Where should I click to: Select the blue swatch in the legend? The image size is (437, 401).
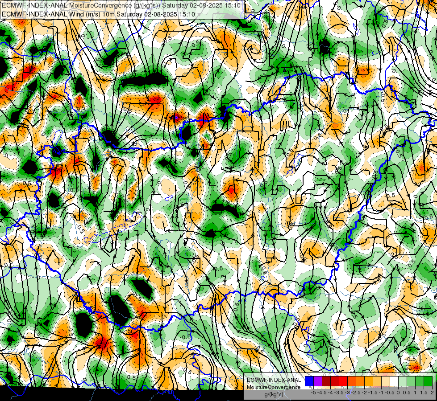(309, 381)
